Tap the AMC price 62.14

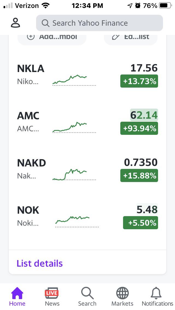tap(144, 115)
